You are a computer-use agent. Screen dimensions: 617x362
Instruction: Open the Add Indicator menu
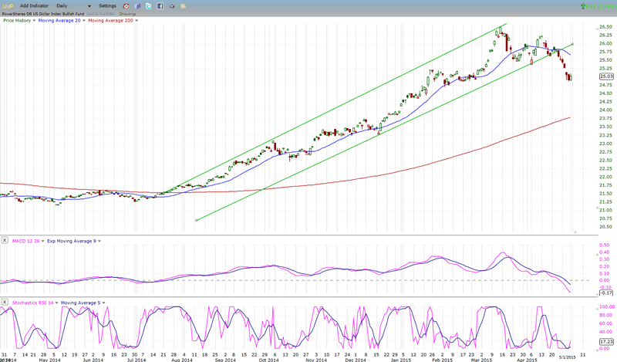click(x=35, y=5)
